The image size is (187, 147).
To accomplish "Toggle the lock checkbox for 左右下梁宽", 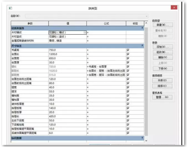I will click(x=128, y=120).
